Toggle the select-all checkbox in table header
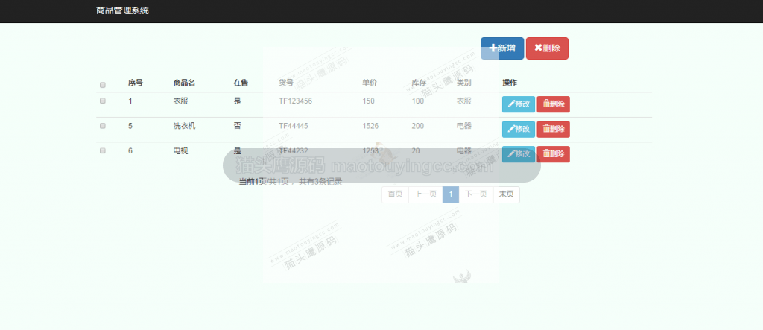 103,85
